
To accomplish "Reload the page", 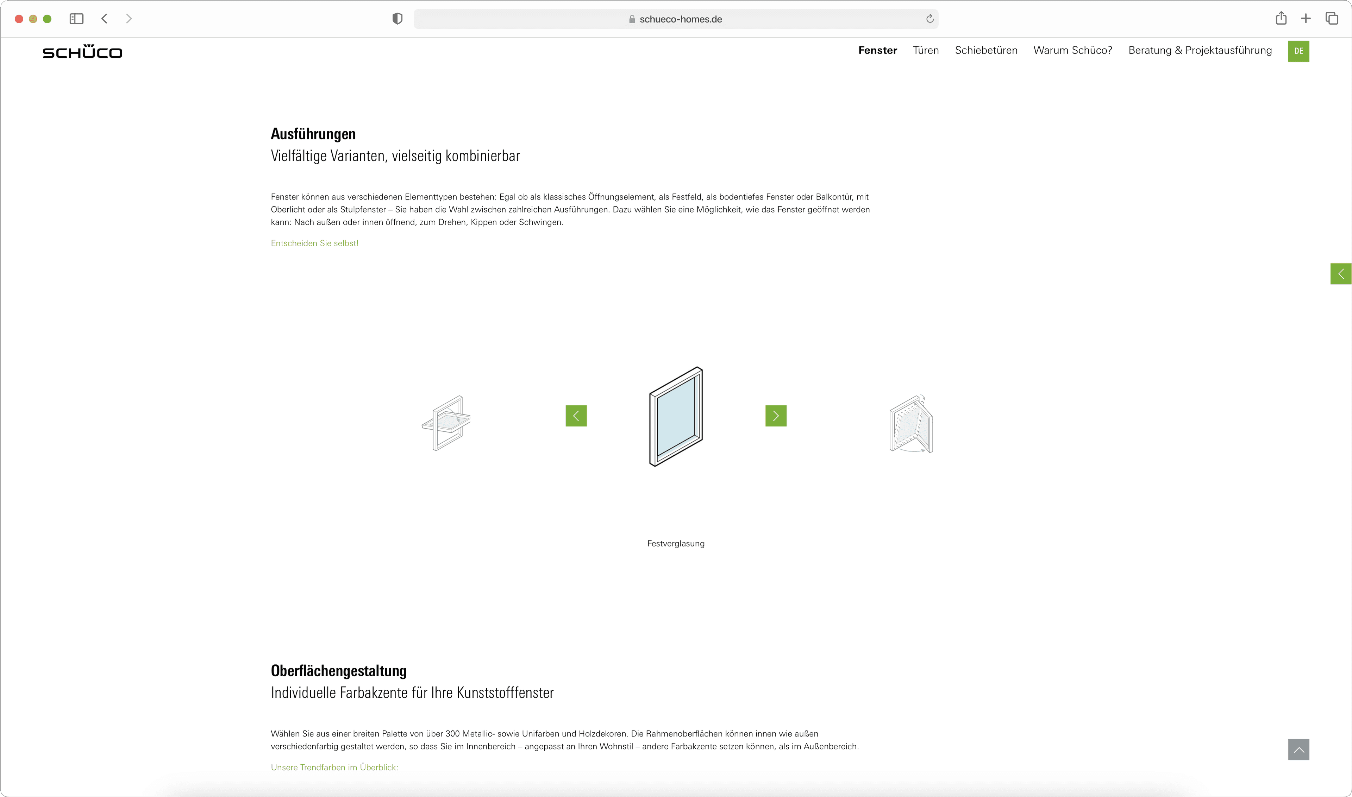I will click(x=930, y=19).
